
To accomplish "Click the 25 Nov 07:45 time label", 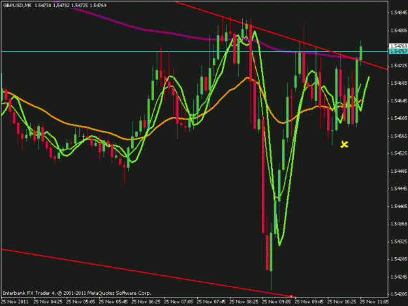I will tap(212, 302).
